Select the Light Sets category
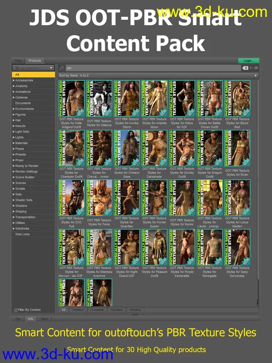This screenshot has height=363, width=272. (x=22, y=132)
